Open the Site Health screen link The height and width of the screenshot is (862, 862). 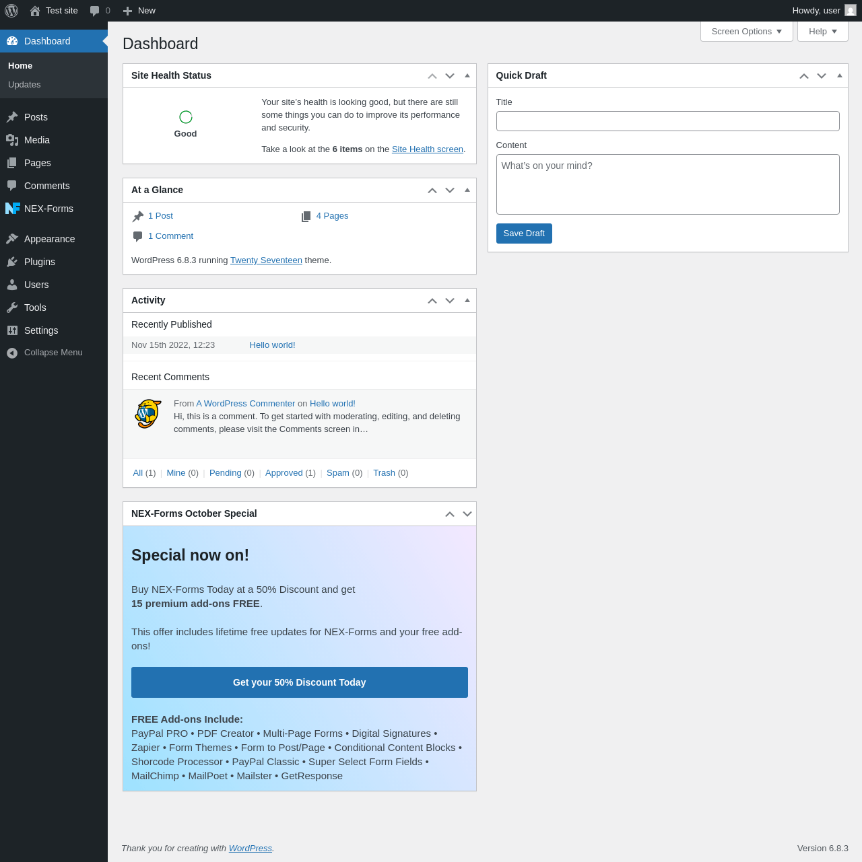428,149
